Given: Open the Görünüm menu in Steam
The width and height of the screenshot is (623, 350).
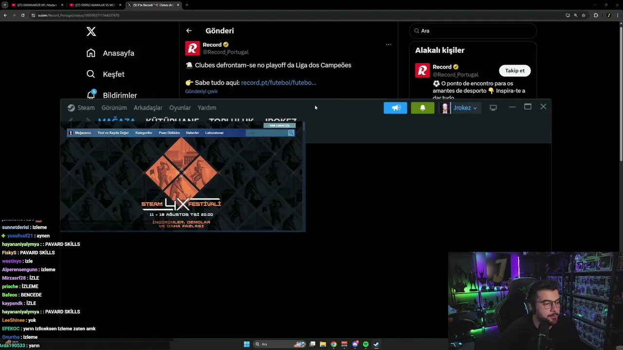Looking at the screenshot, I should click(114, 108).
